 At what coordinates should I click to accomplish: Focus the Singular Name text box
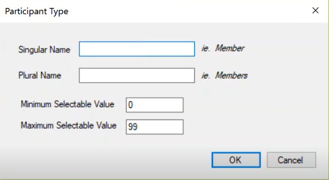coord(137,49)
